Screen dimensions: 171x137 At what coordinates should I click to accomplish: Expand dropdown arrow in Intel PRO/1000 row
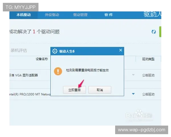coord(133,94)
